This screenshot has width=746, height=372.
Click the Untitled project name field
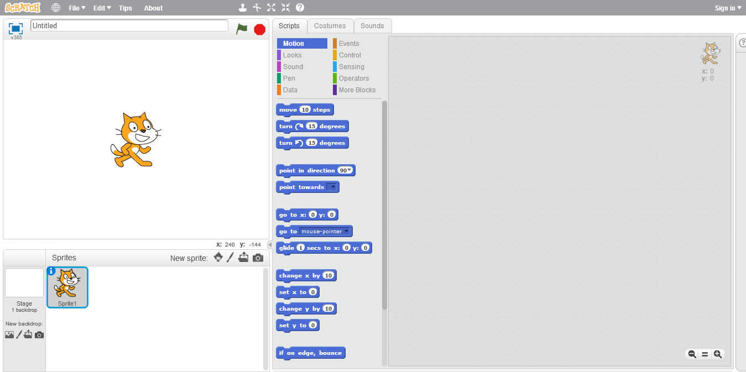pyautogui.click(x=128, y=25)
